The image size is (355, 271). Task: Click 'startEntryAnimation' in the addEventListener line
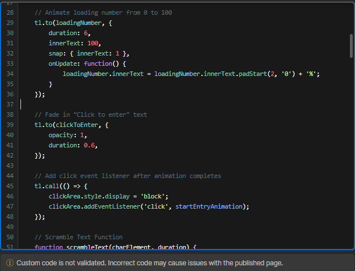pos(209,206)
